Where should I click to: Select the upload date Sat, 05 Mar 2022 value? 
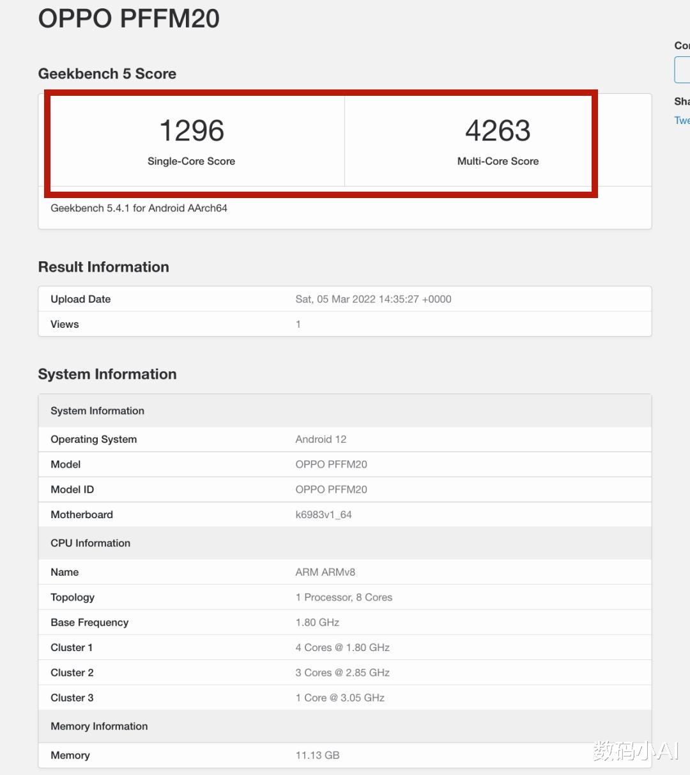tap(373, 299)
